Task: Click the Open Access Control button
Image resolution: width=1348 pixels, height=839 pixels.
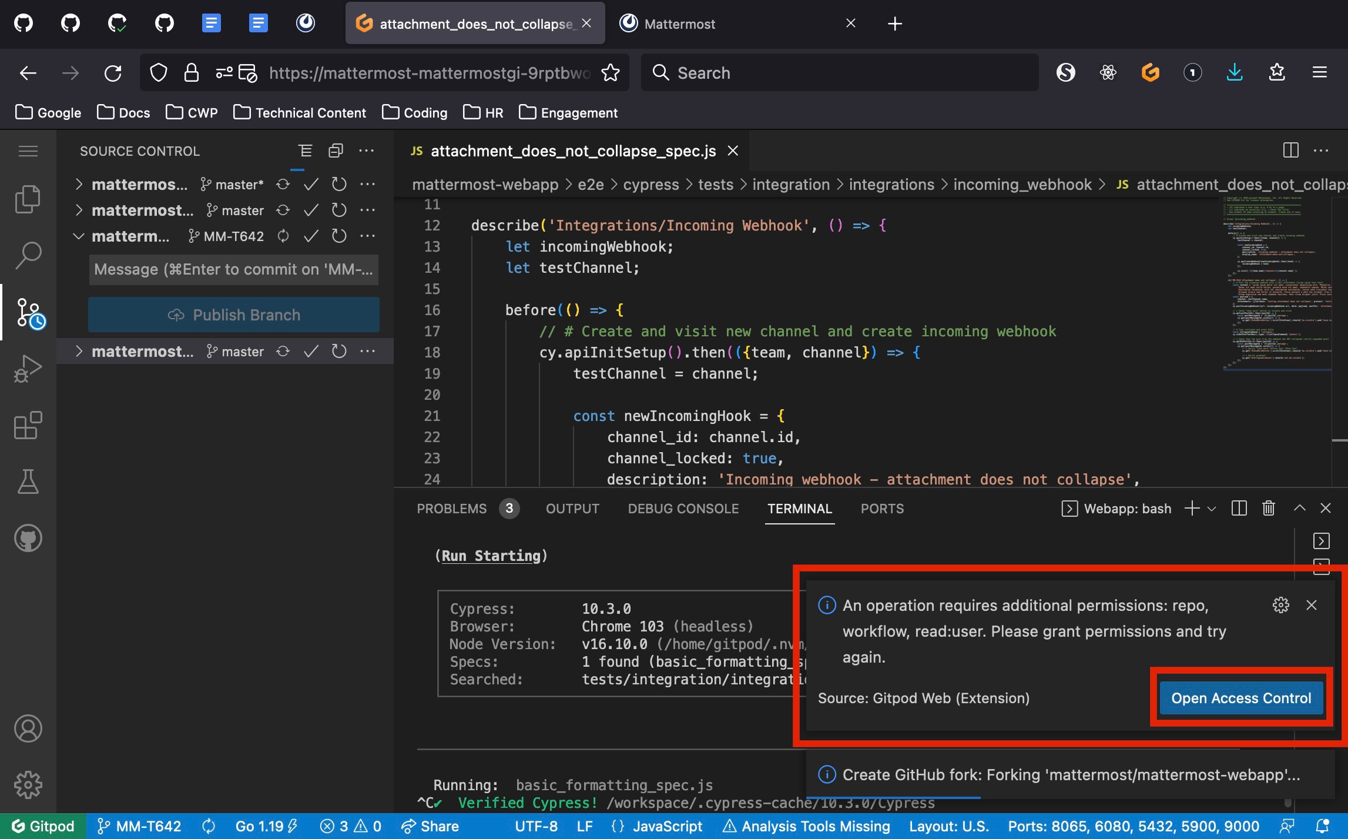Action: tap(1241, 698)
